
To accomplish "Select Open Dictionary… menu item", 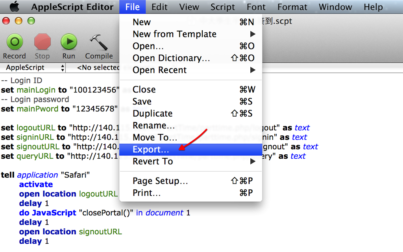I will point(171,58).
